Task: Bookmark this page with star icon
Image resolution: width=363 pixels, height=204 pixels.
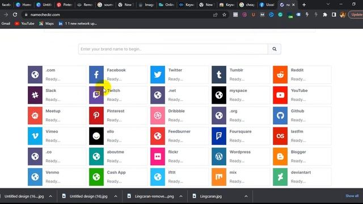Action: 224,15
